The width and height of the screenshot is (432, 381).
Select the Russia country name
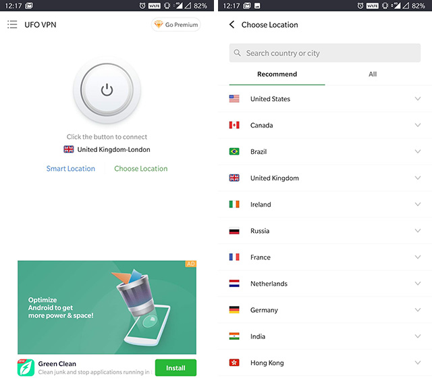(260, 231)
